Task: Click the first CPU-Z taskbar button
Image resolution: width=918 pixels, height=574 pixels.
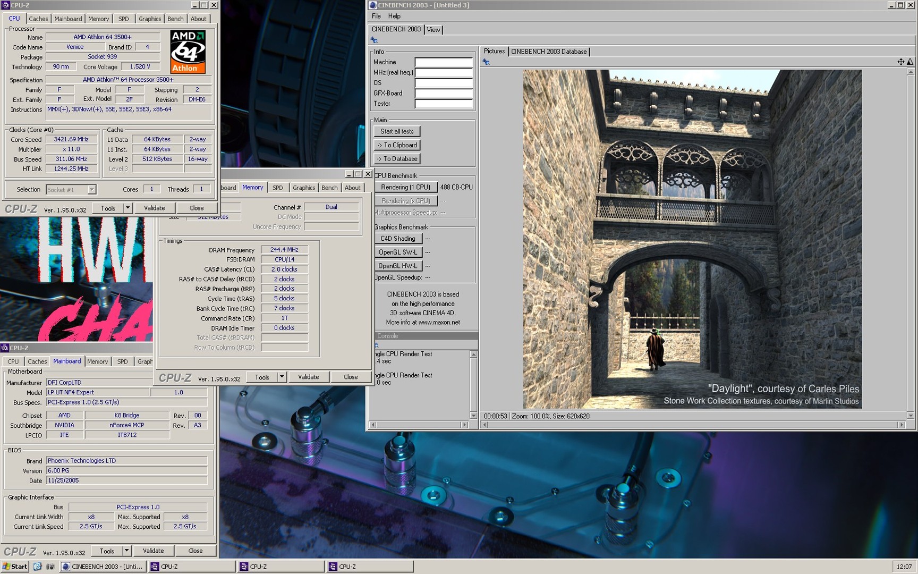Action: 191,567
